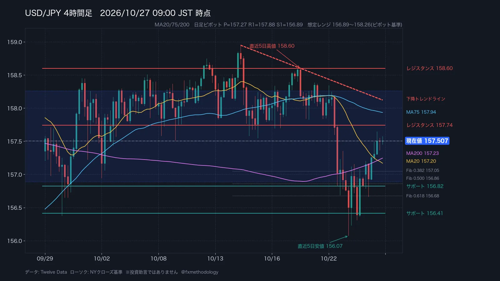Click the 現在値 157.507 price badge
This screenshot has width=500, height=281.
(x=427, y=141)
